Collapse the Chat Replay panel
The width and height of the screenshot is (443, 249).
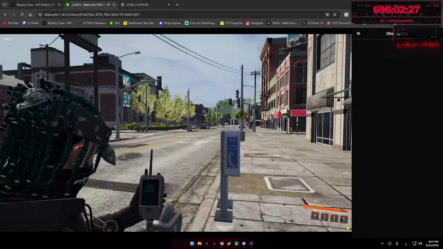coord(358,34)
